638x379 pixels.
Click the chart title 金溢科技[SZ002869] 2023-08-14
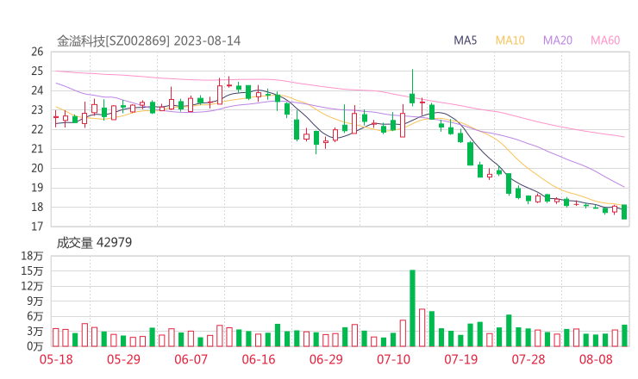[x=148, y=41]
